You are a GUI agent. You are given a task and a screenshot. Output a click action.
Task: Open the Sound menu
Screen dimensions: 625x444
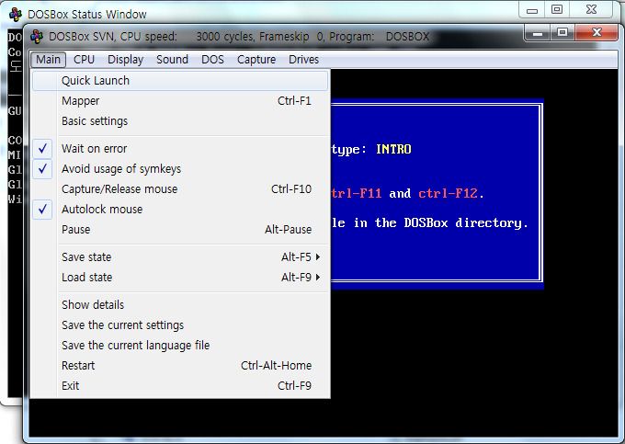tap(172, 60)
